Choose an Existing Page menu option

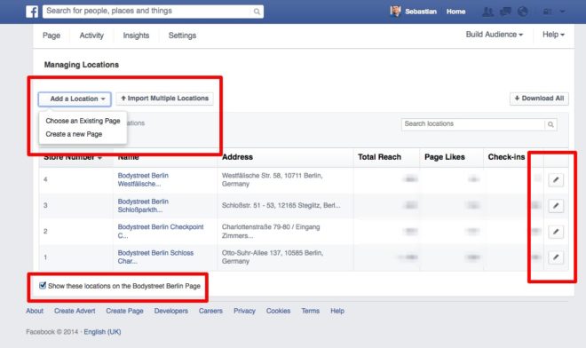[x=83, y=121]
